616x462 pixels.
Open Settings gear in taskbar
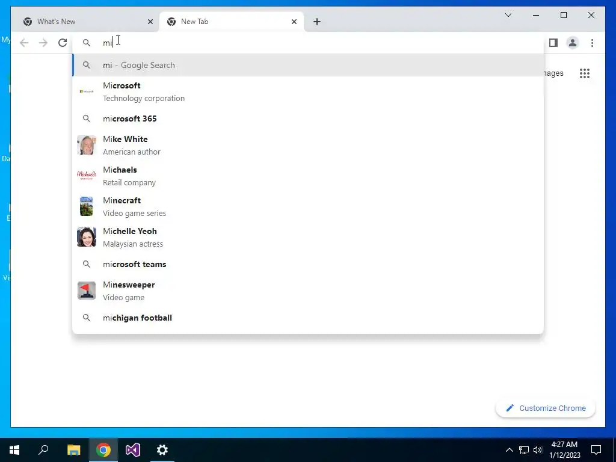click(x=162, y=450)
